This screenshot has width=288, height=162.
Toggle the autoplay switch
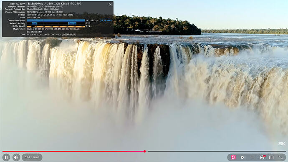click(243, 157)
